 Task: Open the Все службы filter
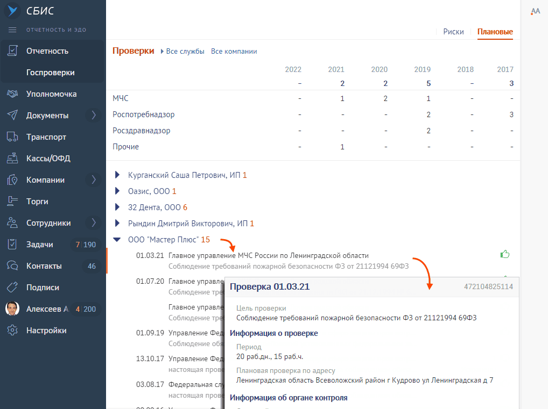pyautogui.click(x=185, y=52)
